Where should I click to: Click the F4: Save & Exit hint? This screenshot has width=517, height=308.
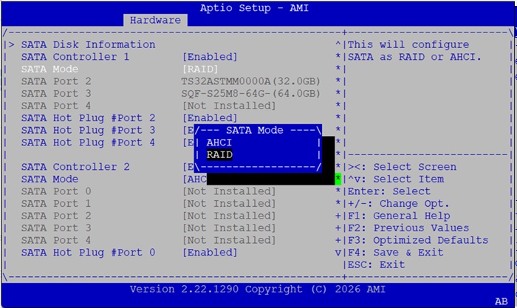(396, 253)
